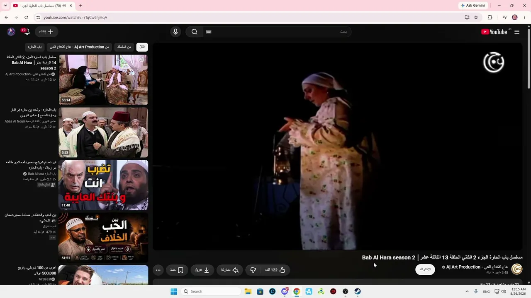This screenshot has width=531, height=298.
Task: Open File Explorer from the taskbar
Action: tap(248, 291)
